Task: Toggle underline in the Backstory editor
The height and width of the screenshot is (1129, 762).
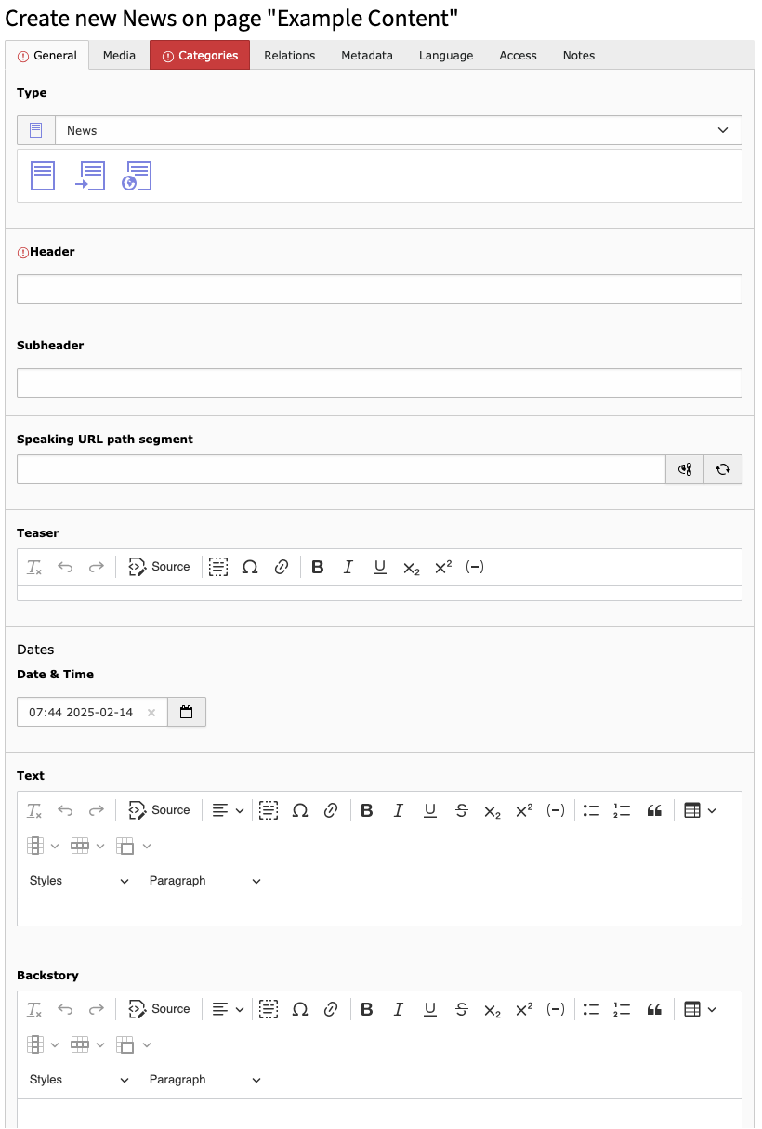Action: (x=430, y=1009)
